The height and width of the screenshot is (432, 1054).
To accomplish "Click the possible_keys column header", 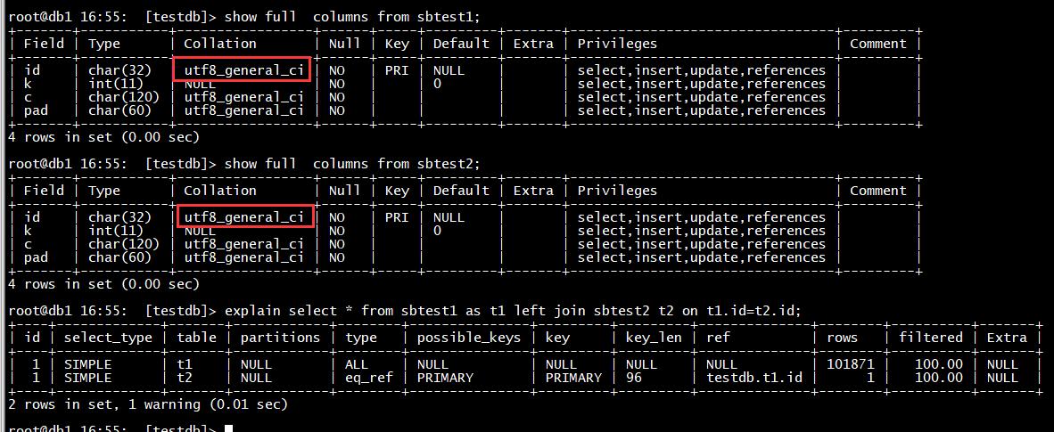I will click(468, 338).
